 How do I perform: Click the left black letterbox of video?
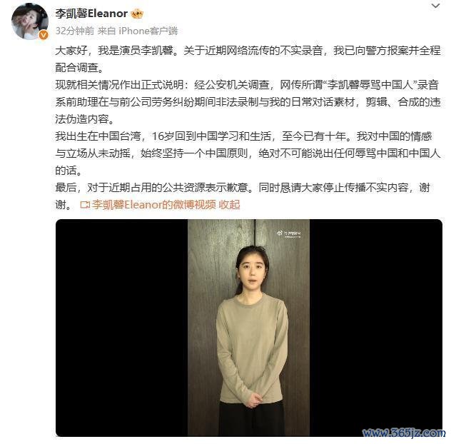[x=121, y=328]
